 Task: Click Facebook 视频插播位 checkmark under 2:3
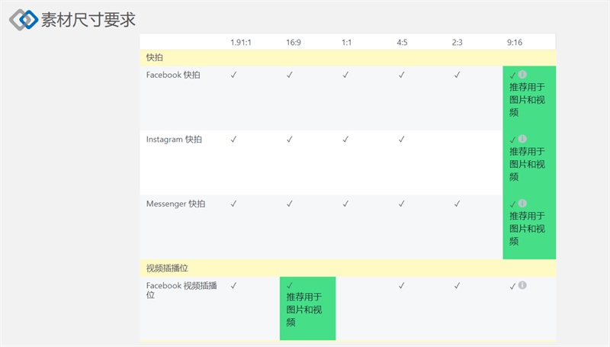click(457, 285)
